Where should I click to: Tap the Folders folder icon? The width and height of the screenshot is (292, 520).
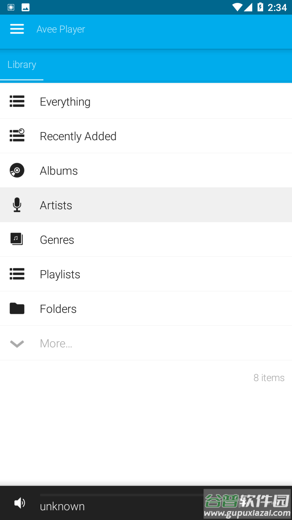coord(17,309)
